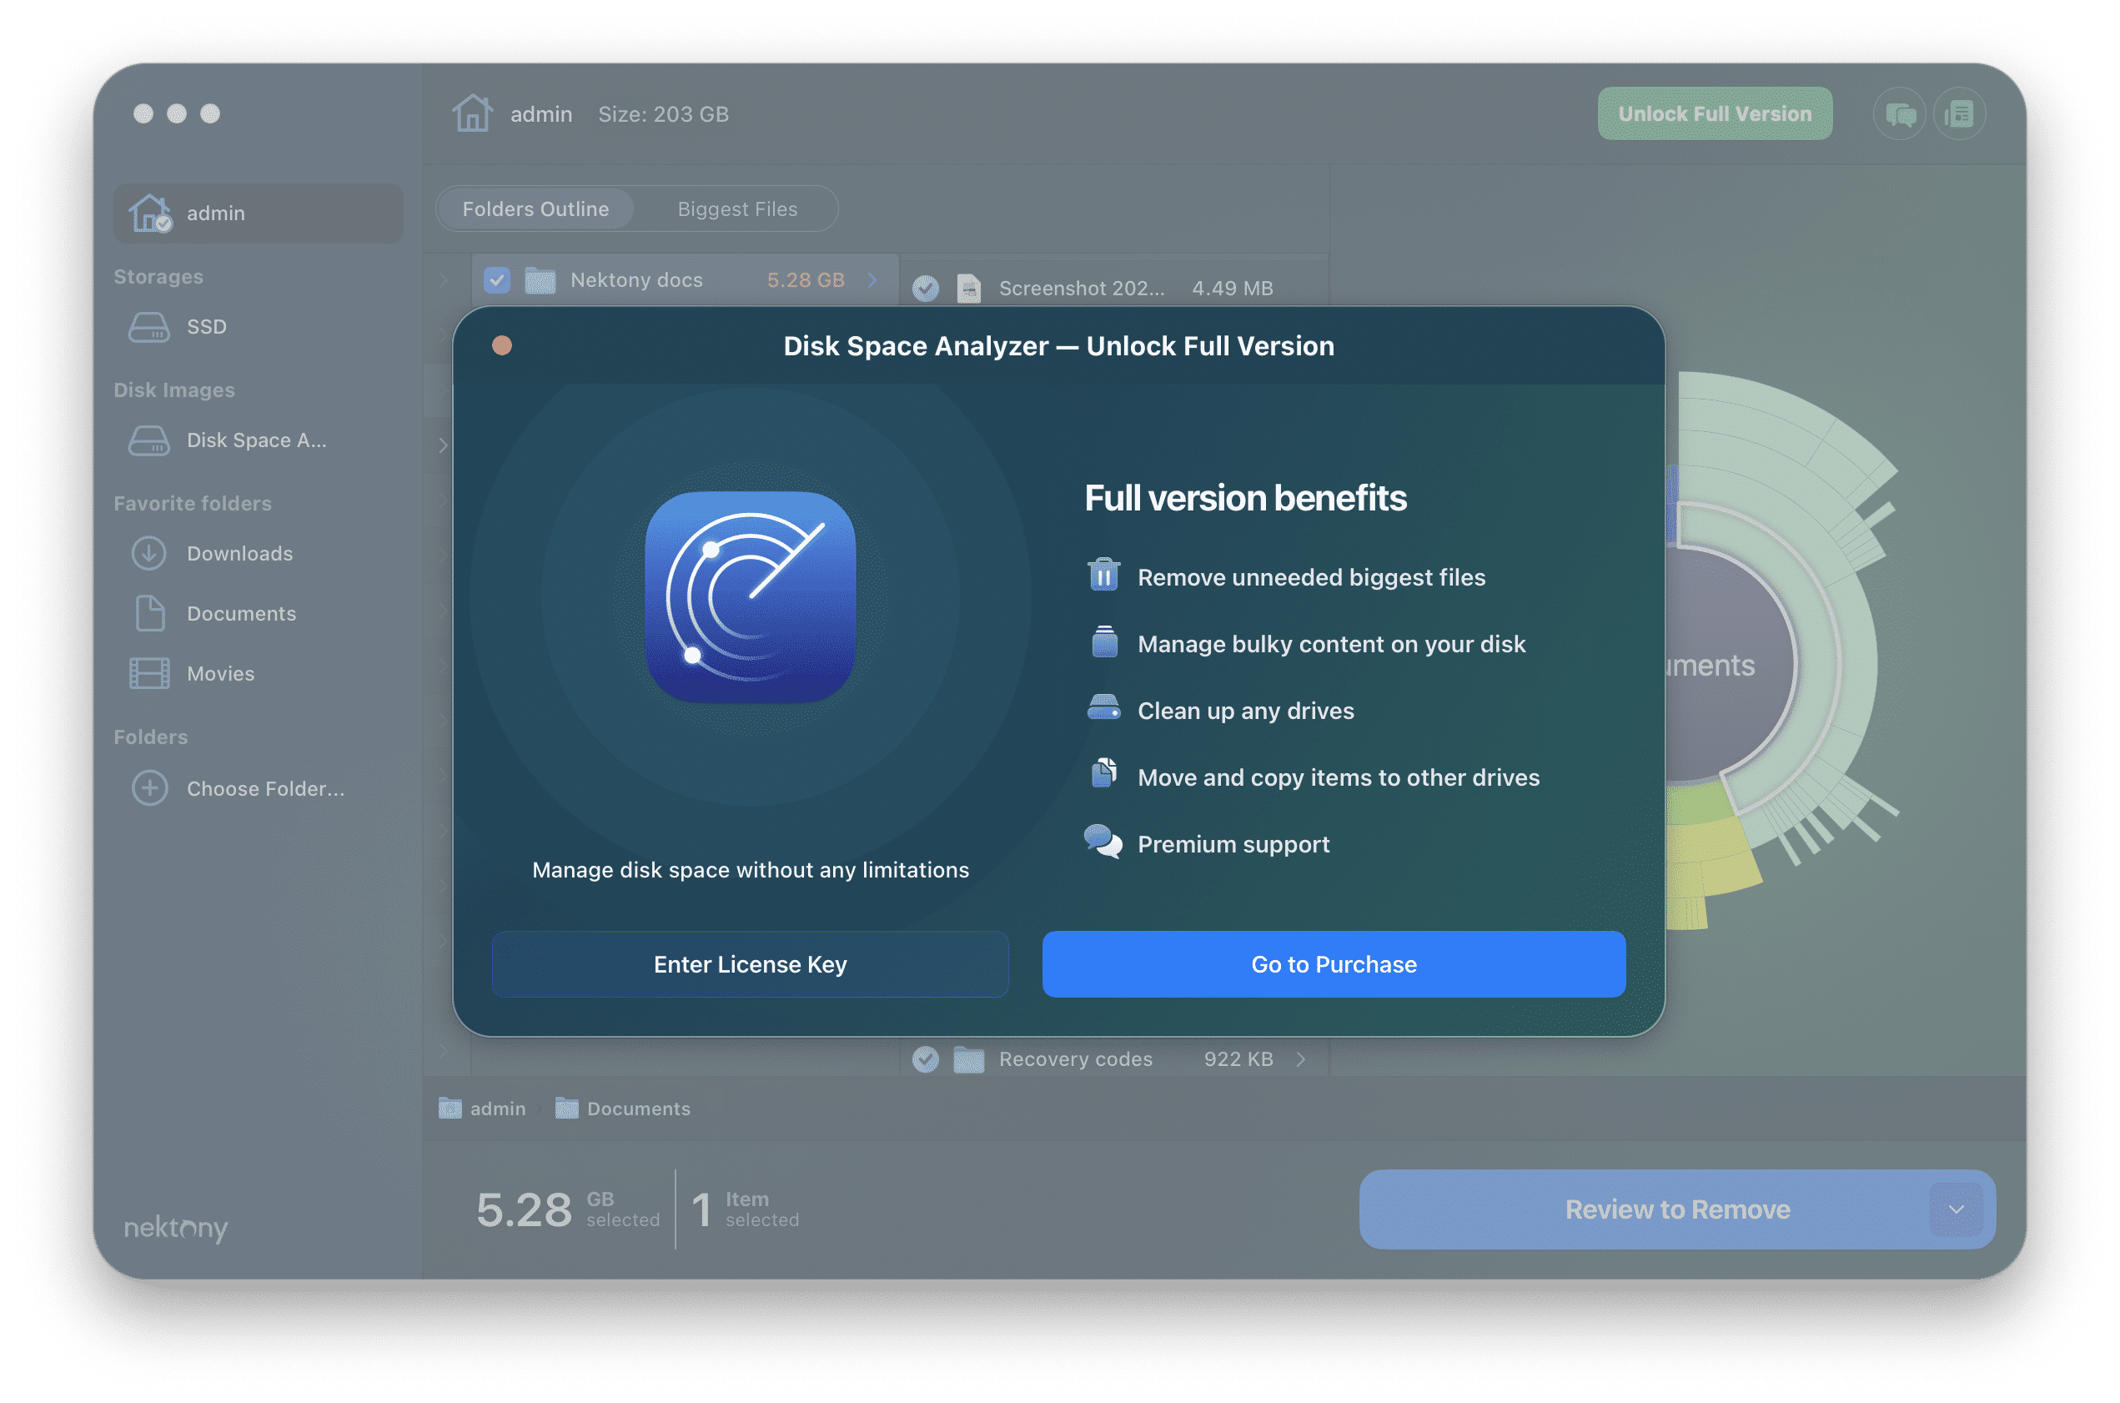Select the admin home icon in sidebar

pyautogui.click(x=150, y=213)
